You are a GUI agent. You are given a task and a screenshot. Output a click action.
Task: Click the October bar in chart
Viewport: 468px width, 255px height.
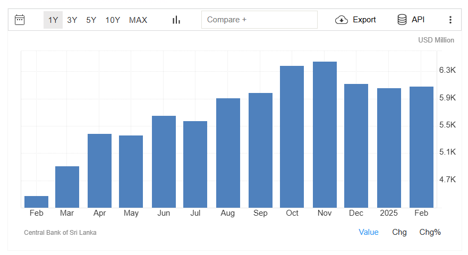[x=292, y=137]
